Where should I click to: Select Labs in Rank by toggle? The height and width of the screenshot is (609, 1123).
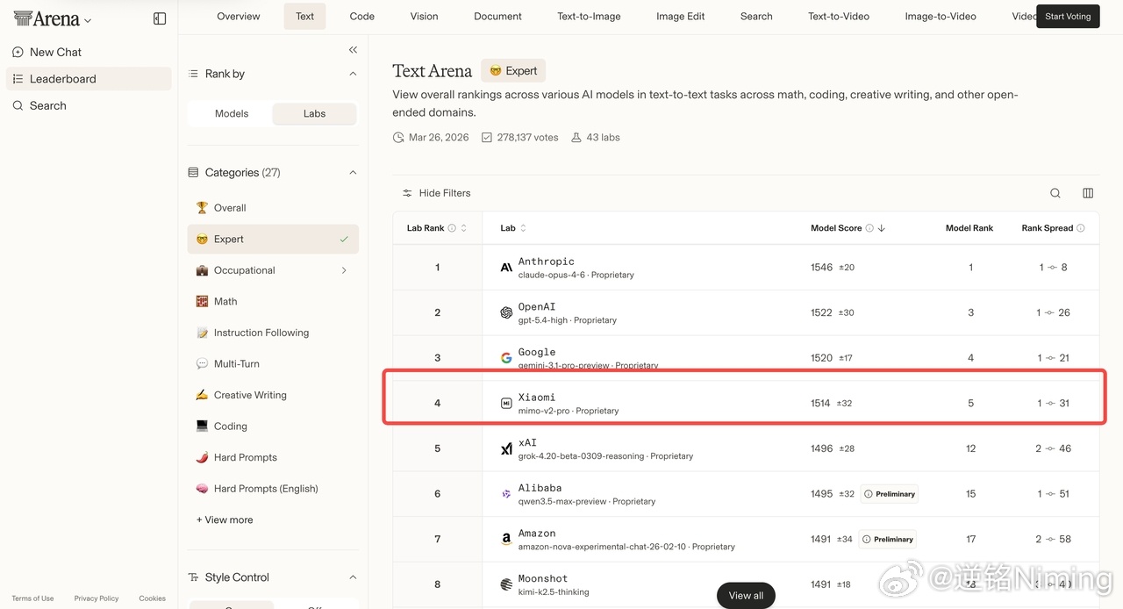click(x=314, y=113)
